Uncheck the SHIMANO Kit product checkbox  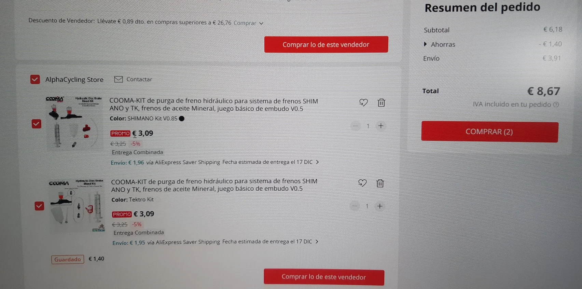coord(37,124)
